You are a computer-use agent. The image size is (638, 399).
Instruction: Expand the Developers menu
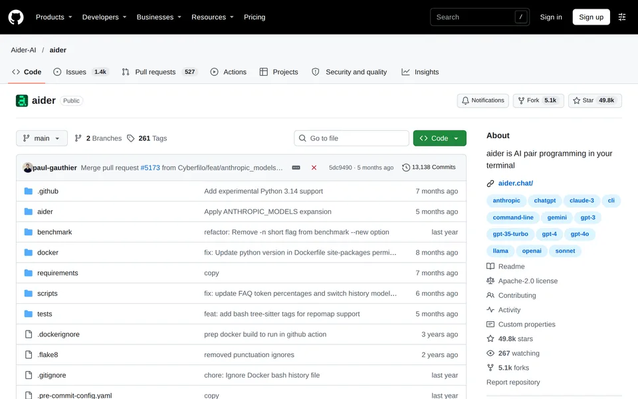104,17
